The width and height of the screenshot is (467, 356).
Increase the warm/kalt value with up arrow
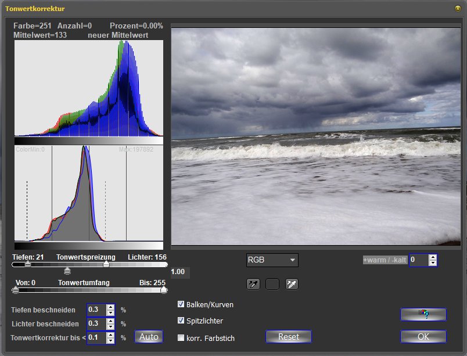pos(432,257)
